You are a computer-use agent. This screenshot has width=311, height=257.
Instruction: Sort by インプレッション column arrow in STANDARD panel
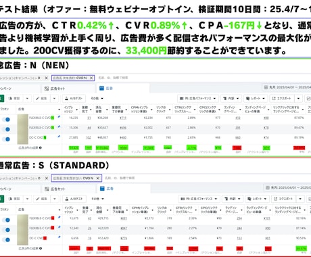click(77, 210)
